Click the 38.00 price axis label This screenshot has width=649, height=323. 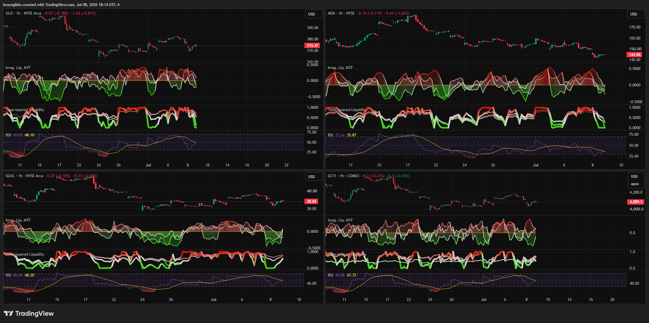(x=311, y=209)
